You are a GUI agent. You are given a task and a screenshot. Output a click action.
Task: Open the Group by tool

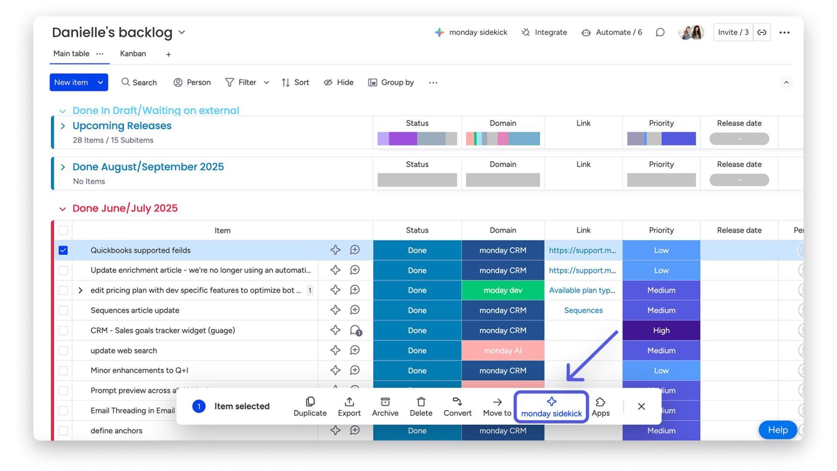tap(391, 82)
